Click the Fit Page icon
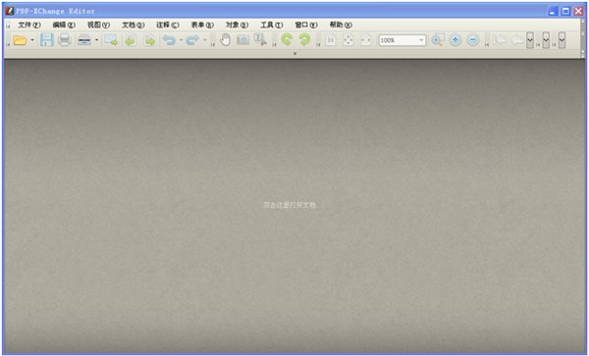The height and width of the screenshot is (356, 589). point(348,40)
